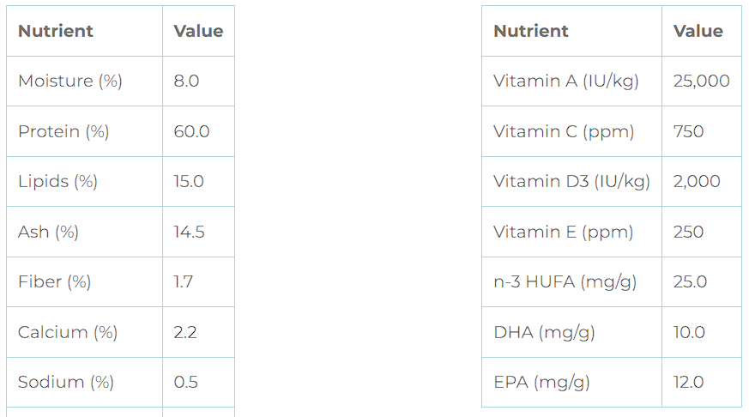Screen dimensions: 749x417
Task: Click the Moisture (%) row label
Action: click(70, 82)
